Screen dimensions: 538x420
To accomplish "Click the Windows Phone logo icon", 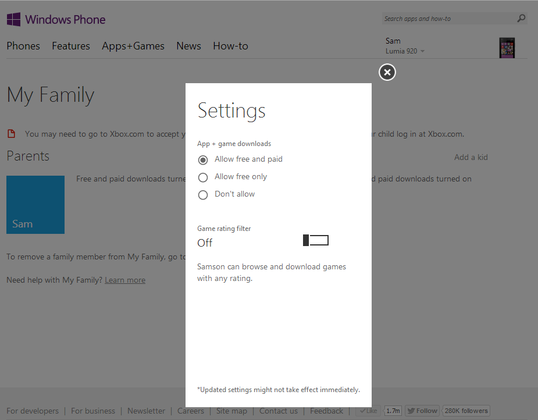I will [x=14, y=19].
